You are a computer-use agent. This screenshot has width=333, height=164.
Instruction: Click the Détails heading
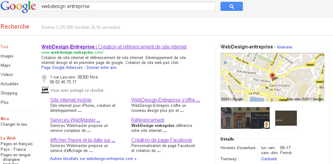coord(227,139)
